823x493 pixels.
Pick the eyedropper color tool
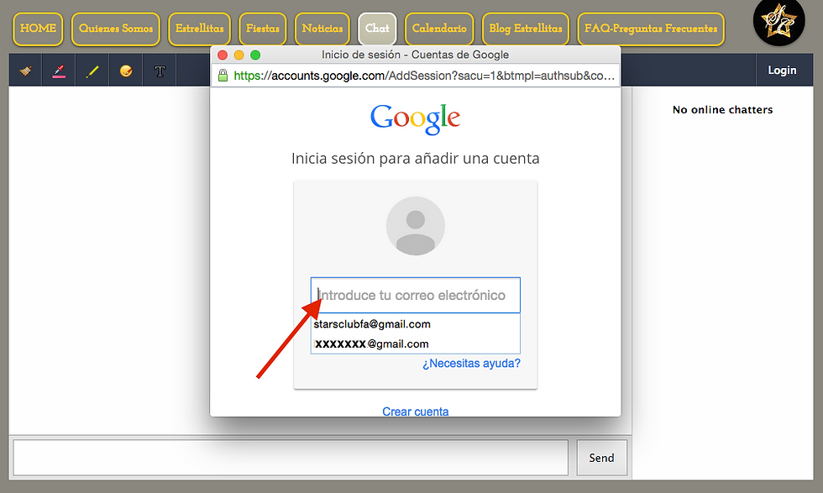[x=59, y=71]
